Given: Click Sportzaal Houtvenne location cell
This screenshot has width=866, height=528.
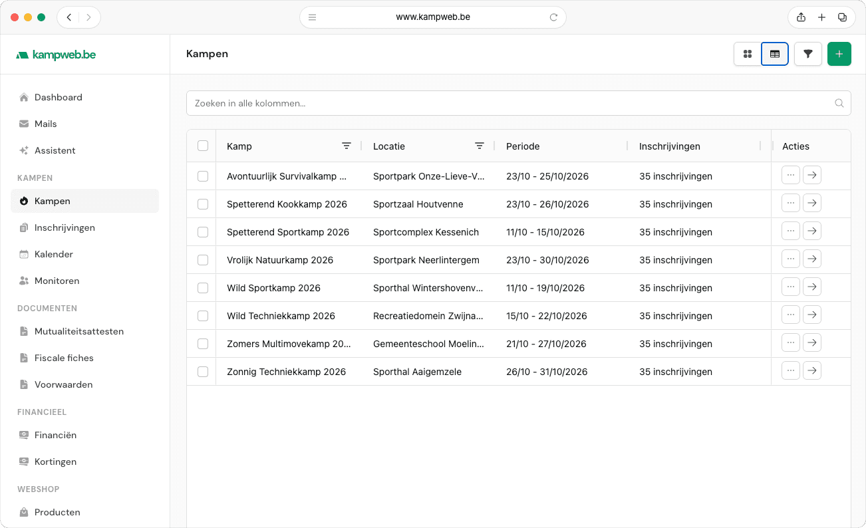Looking at the screenshot, I should pos(418,204).
